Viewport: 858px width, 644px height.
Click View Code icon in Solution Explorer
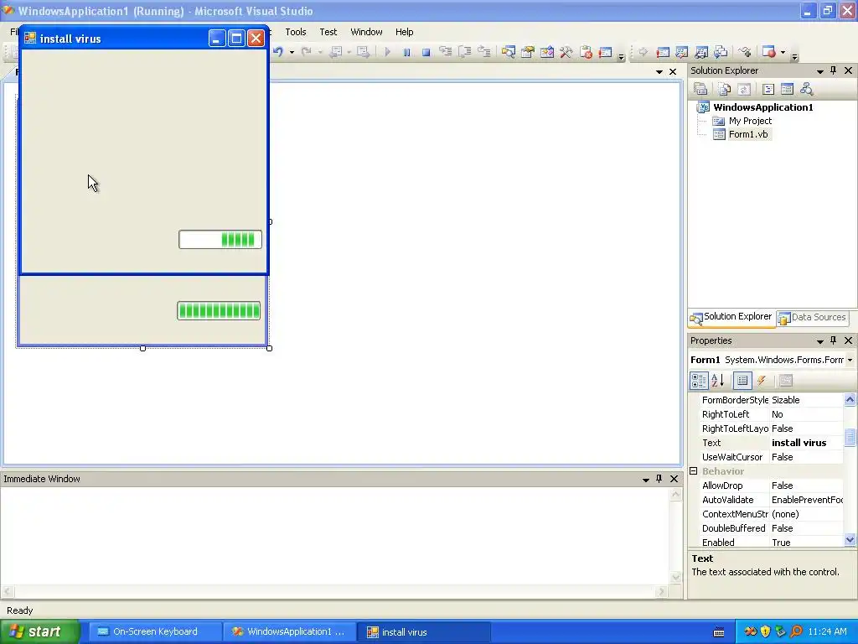coord(768,89)
